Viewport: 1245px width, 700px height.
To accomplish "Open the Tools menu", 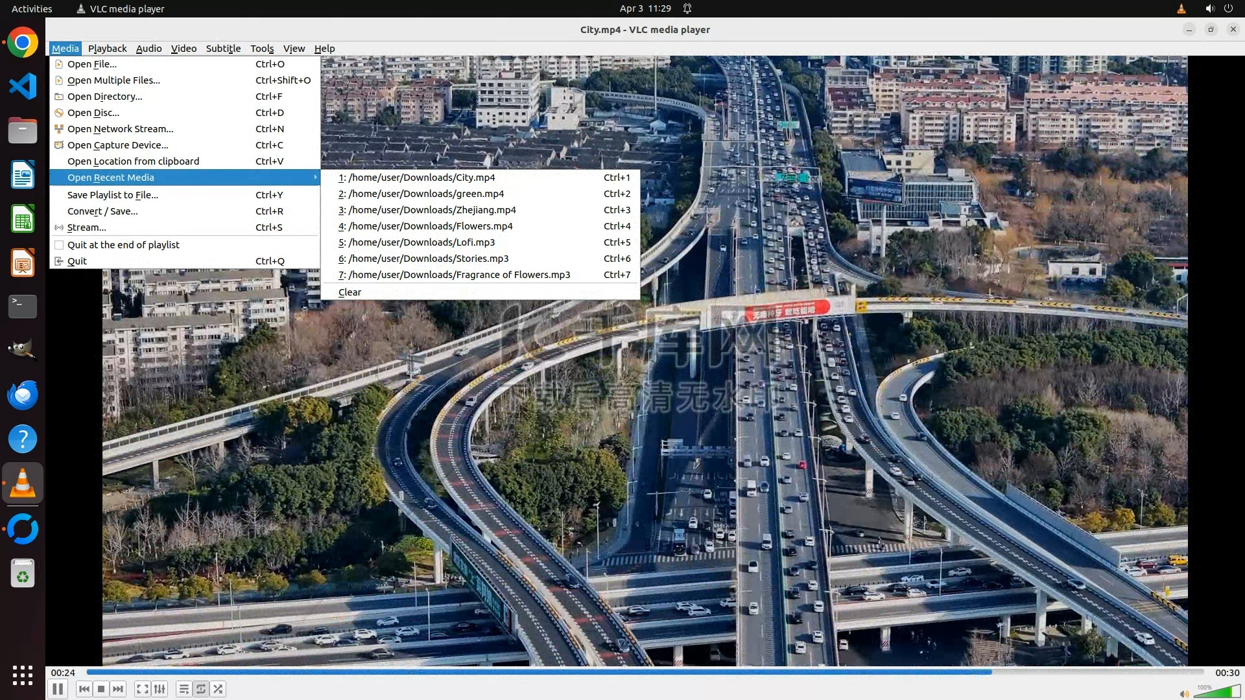I will (x=262, y=49).
